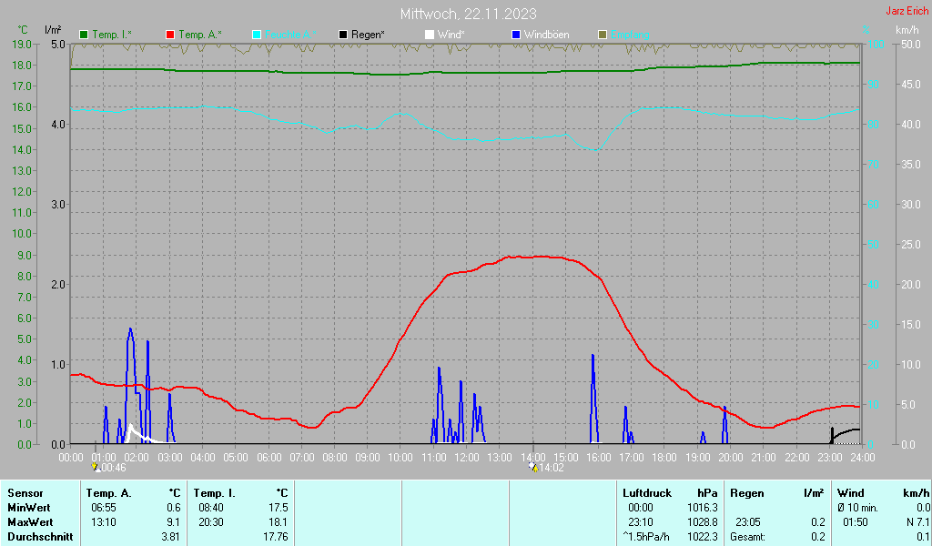Click the chart title Mittwoch, 22.11.2023

(468, 14)
